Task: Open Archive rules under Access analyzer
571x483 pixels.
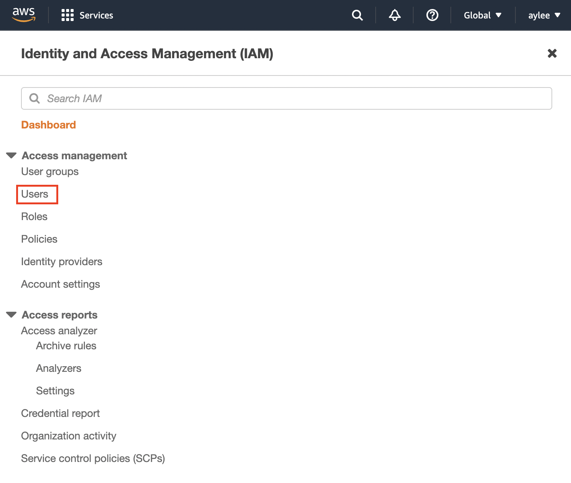Action: click(x=66, y=346)
